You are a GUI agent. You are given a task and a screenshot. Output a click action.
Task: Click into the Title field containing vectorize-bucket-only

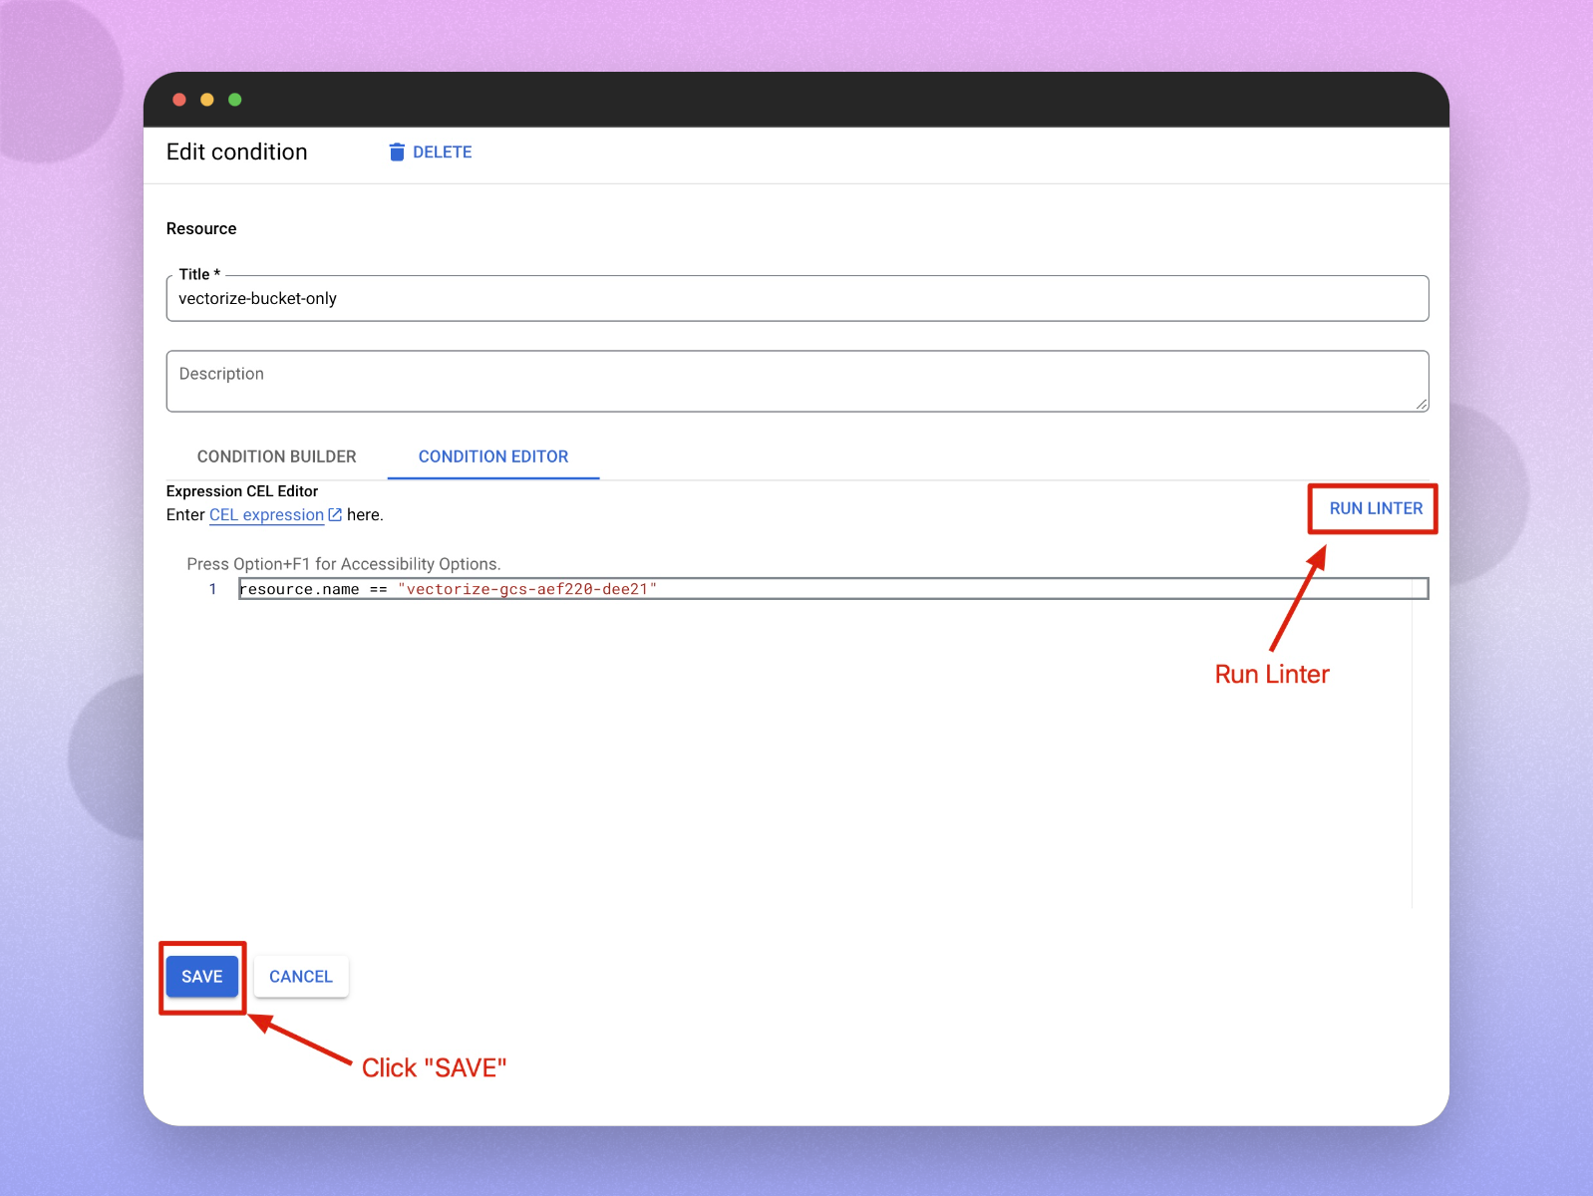[797, 298]
